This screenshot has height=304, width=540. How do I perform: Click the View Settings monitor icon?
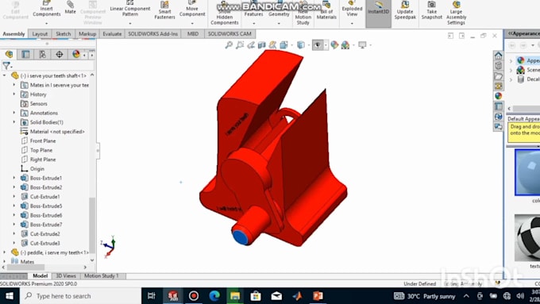coord(362,44)
